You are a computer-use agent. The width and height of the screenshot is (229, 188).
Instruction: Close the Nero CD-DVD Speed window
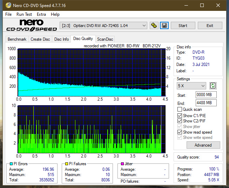pyautogui.click(x=218, y=5)
